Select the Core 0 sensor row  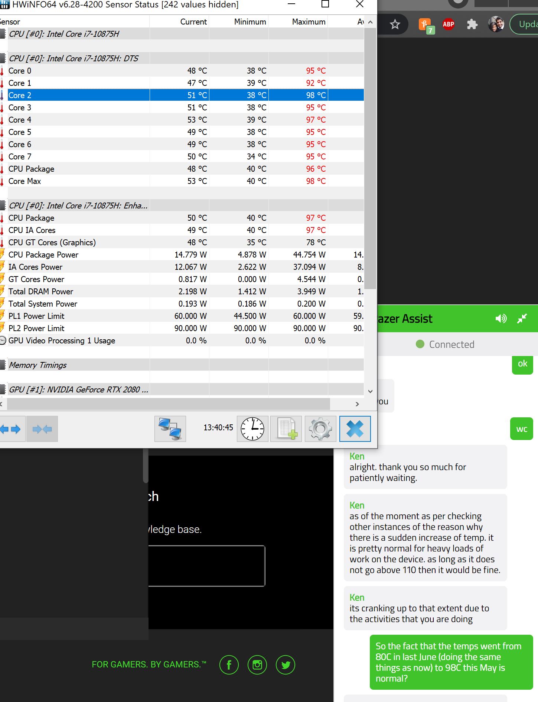point(182,71)
